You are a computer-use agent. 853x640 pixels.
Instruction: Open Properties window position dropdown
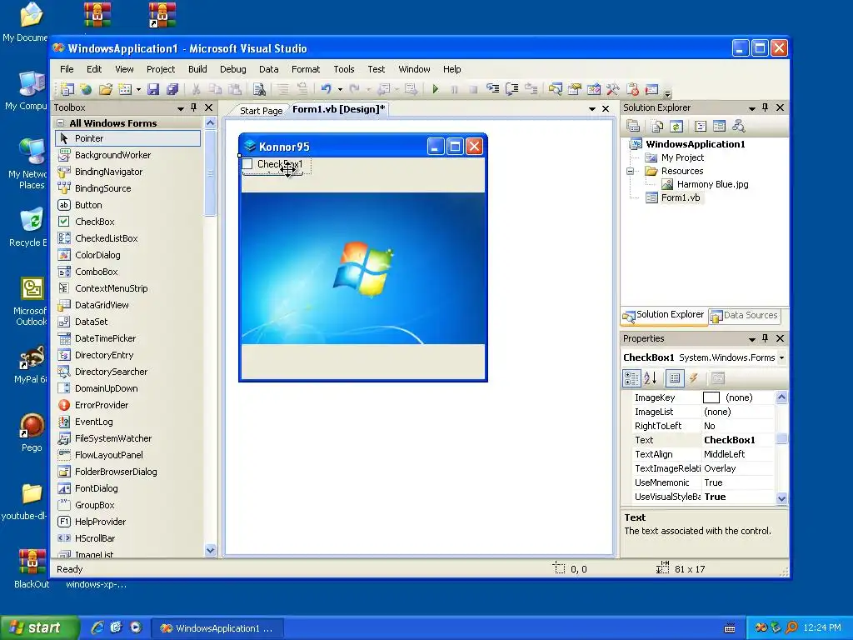pyautogui.click(x=752, y=339)
